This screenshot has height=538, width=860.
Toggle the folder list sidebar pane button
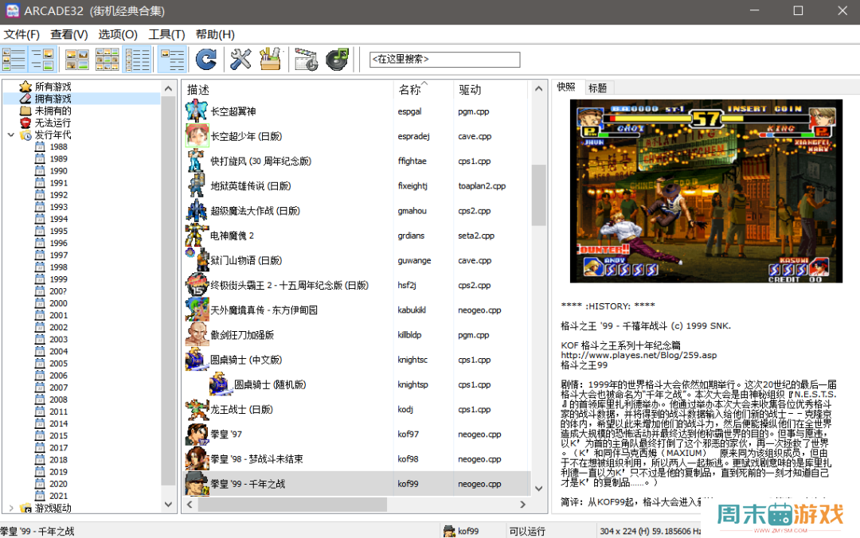[x=14, y=59]
